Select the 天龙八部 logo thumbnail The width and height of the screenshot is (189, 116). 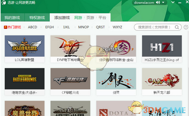162,79
